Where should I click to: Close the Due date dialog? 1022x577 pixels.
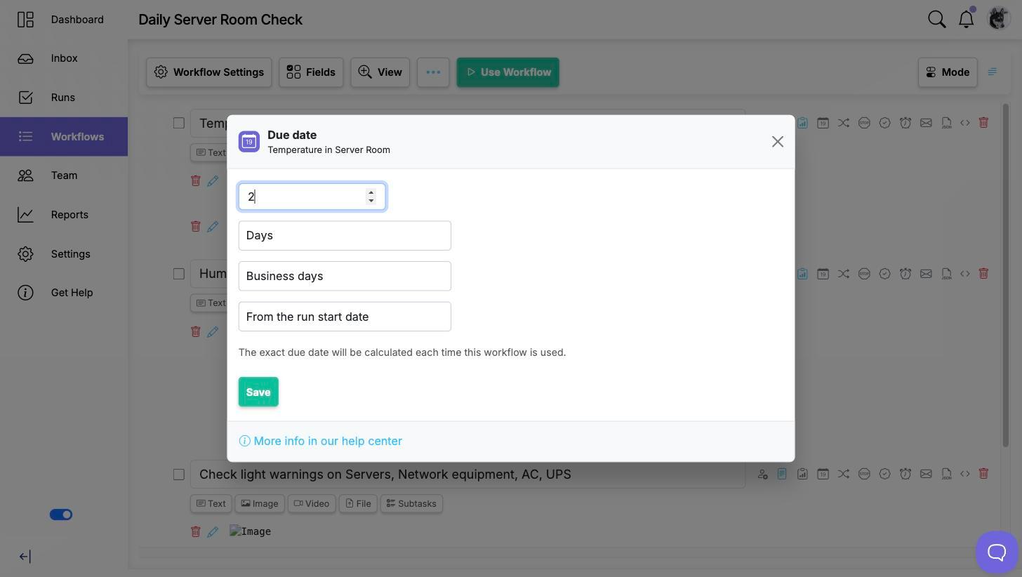point(778,142)
